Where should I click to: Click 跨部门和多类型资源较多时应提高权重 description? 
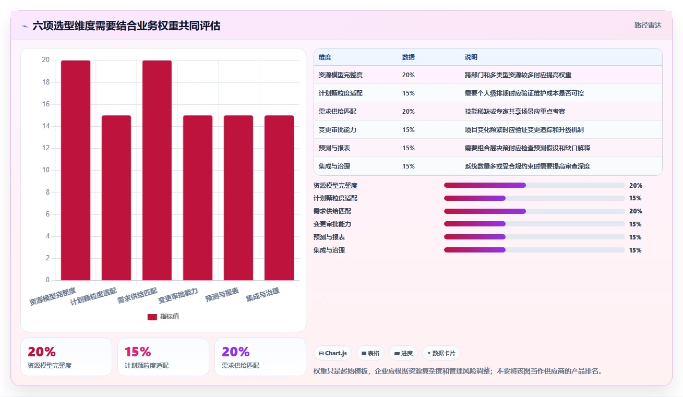(x=518, y=75)
